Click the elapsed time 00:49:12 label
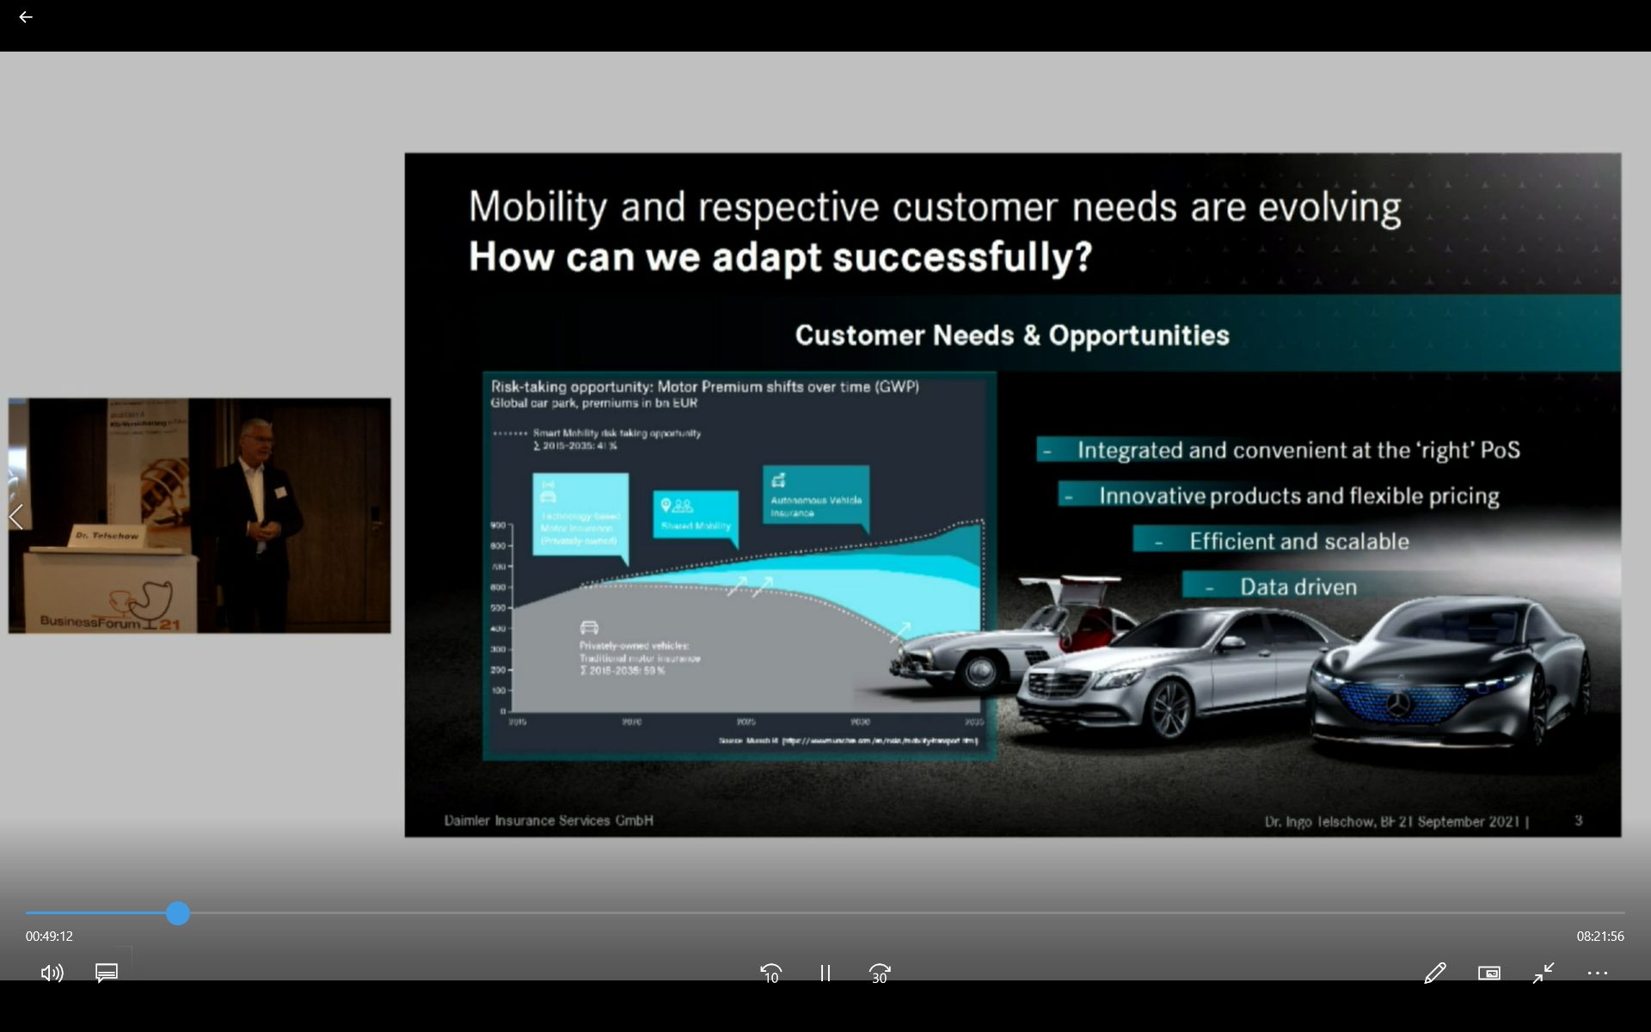The width and height of the screenshot is (1651, 1032). coord(49,936)
